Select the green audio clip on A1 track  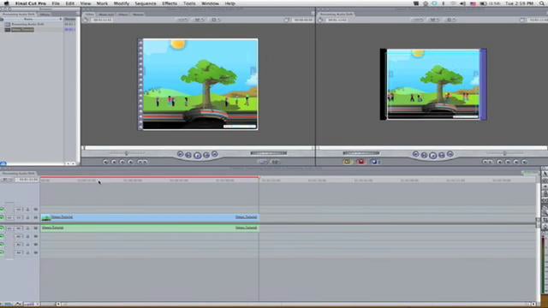(x=150, y=228)
